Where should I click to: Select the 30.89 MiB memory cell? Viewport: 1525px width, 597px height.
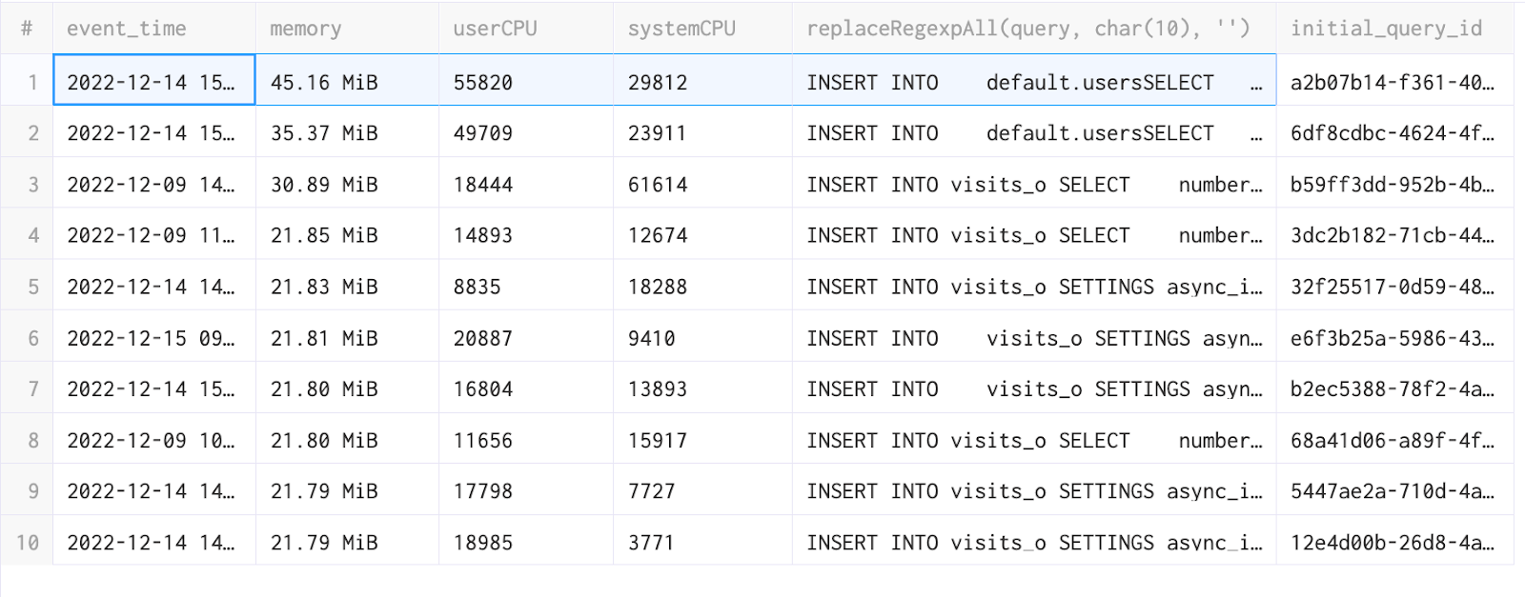tap(324, 185)
